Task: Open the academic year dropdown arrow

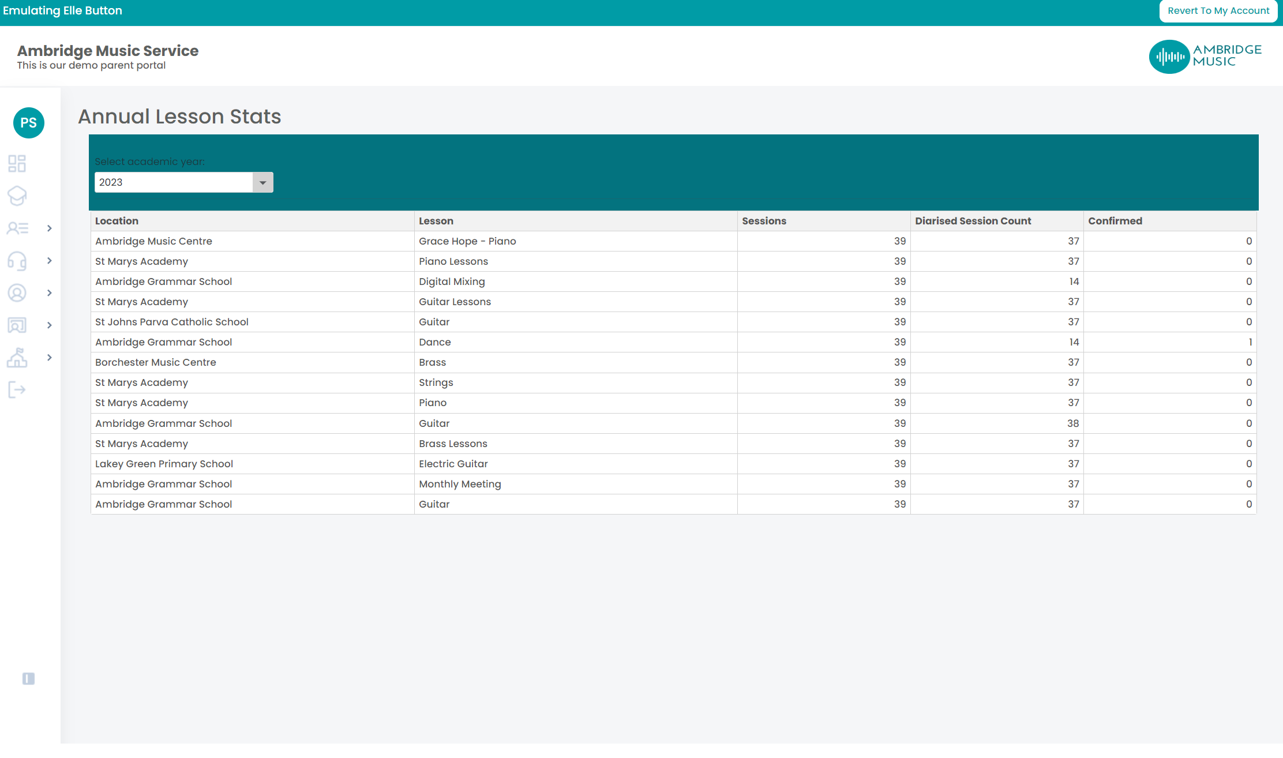Action: (262, 182)
